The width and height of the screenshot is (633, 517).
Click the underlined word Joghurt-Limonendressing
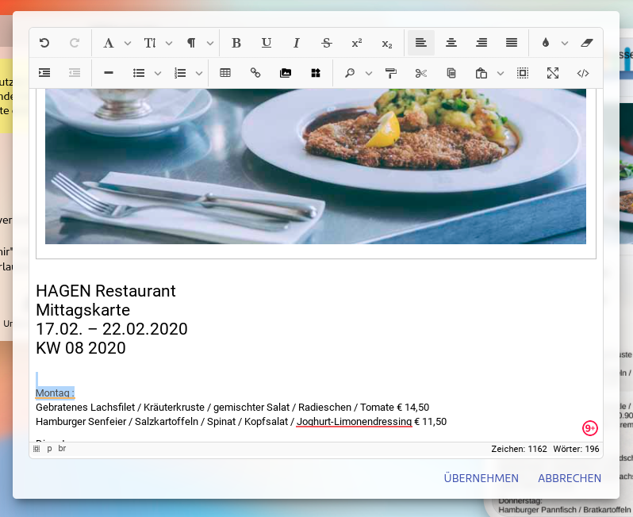[x=354, y=422]
